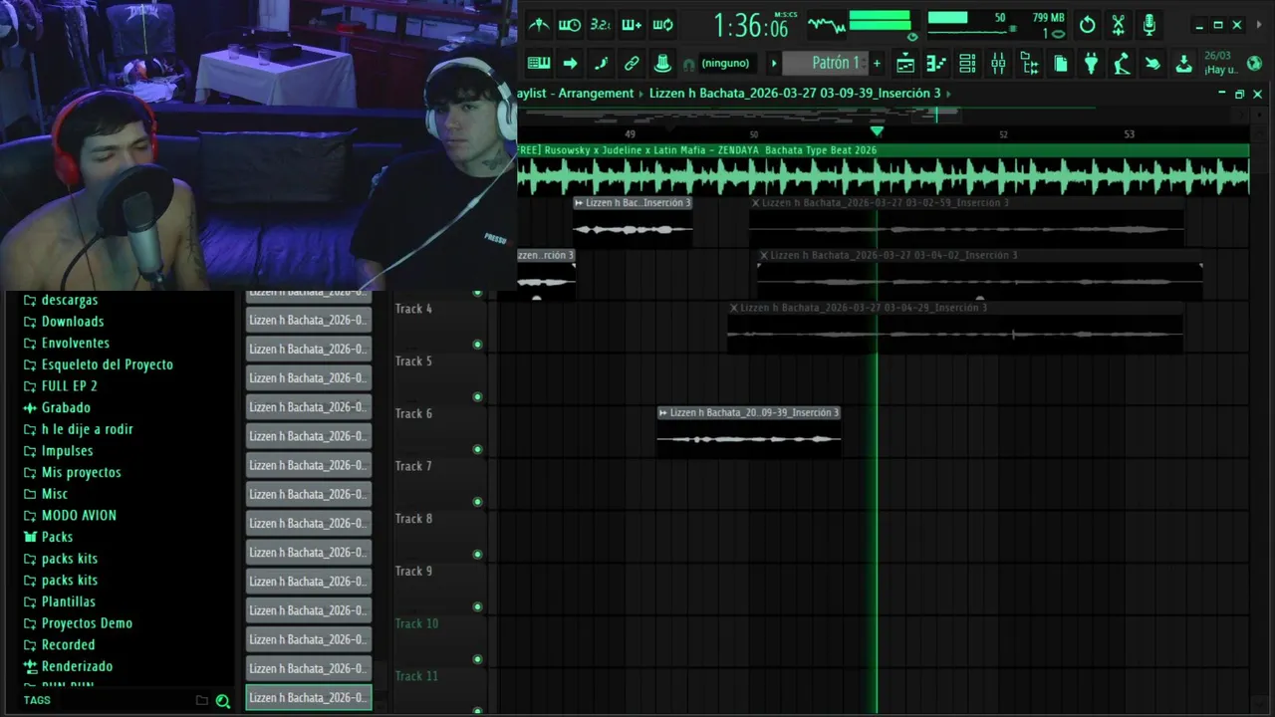Click the 1:36:06 time display
The height and width of the screenshot is (717, 1275).
tap(750, 25)
